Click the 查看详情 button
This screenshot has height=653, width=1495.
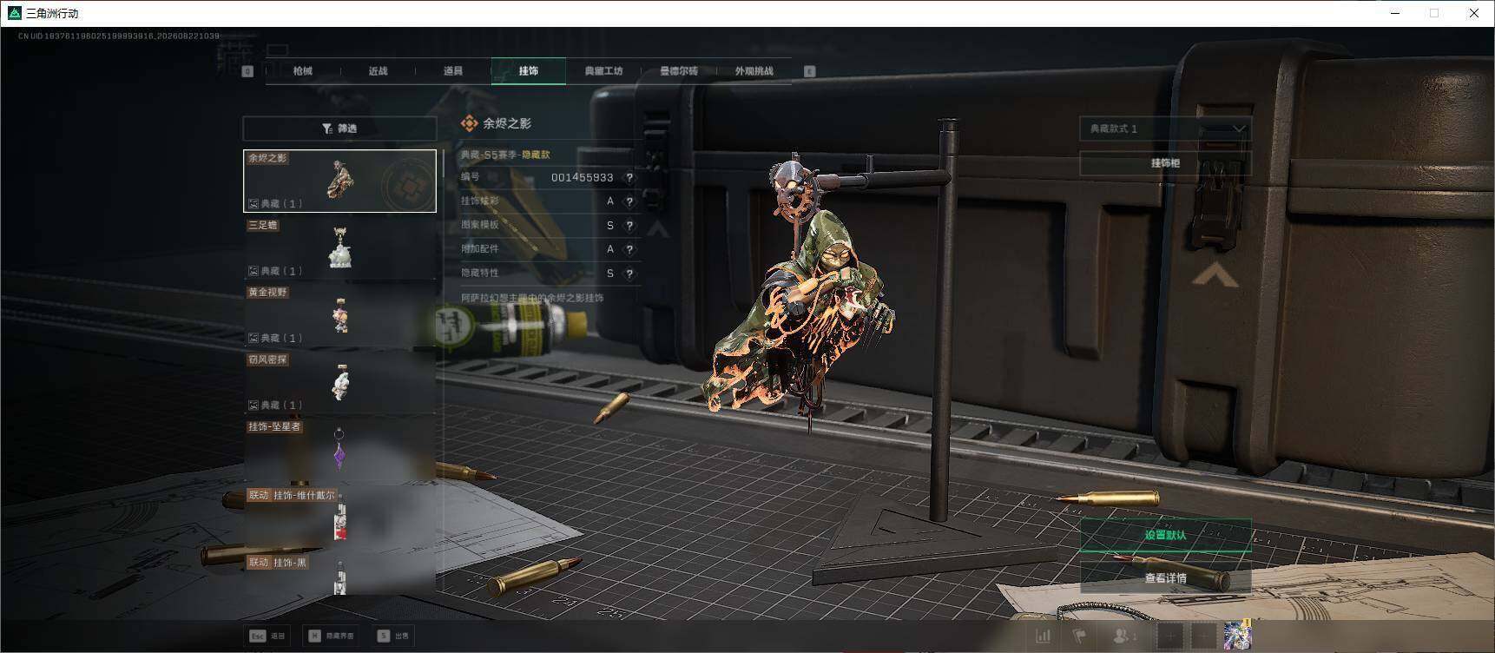click(1165, 578)
